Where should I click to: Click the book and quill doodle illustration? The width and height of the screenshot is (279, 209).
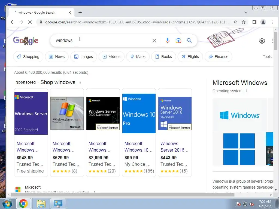(225, 38)
